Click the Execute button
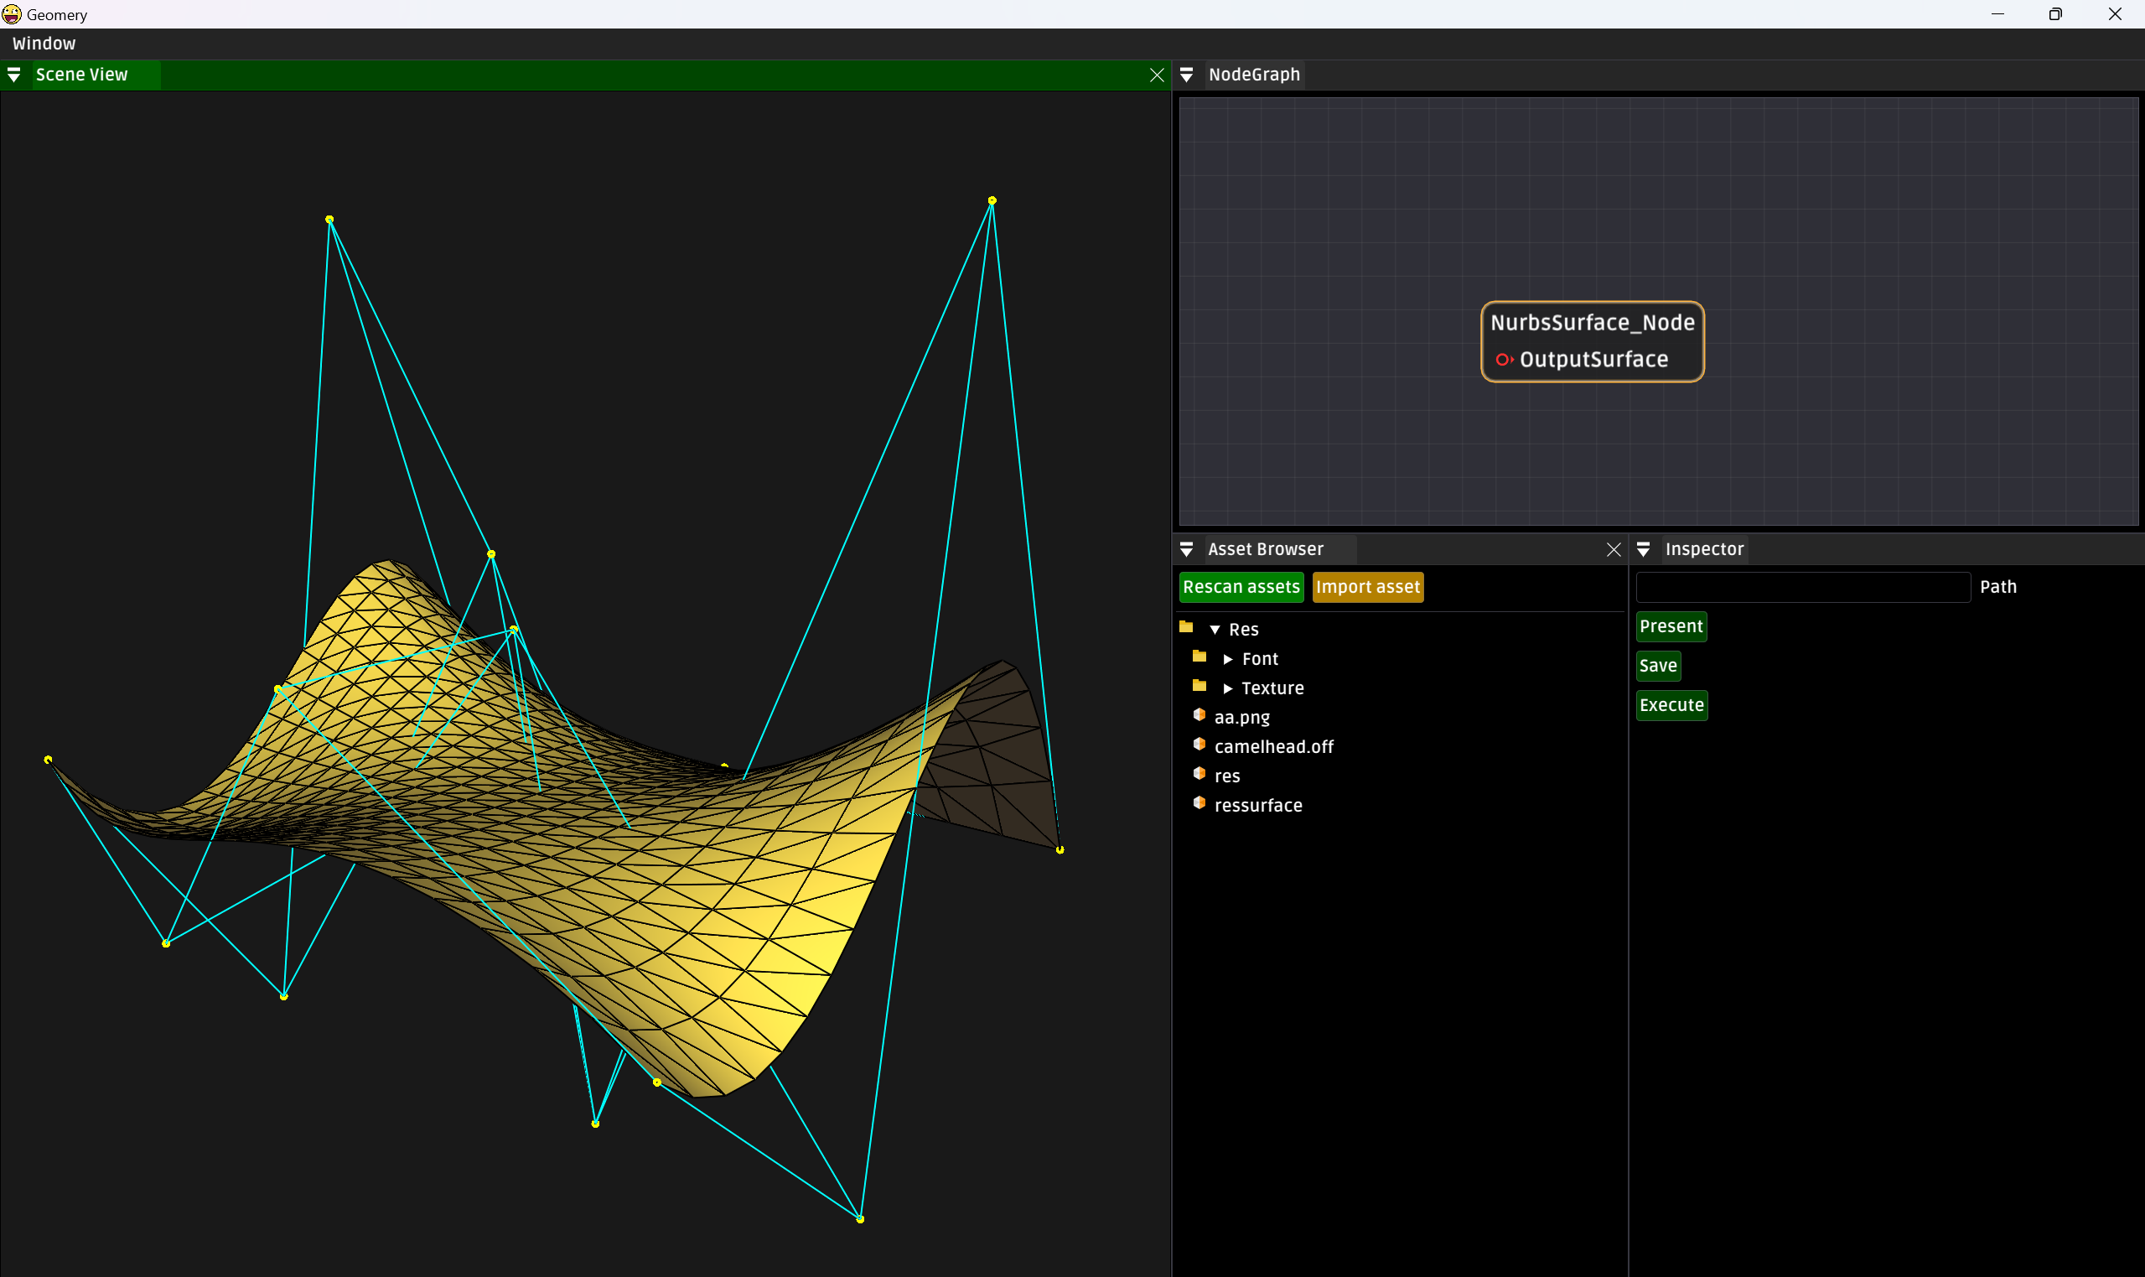2145x1277 pixels. [1671, 706]
